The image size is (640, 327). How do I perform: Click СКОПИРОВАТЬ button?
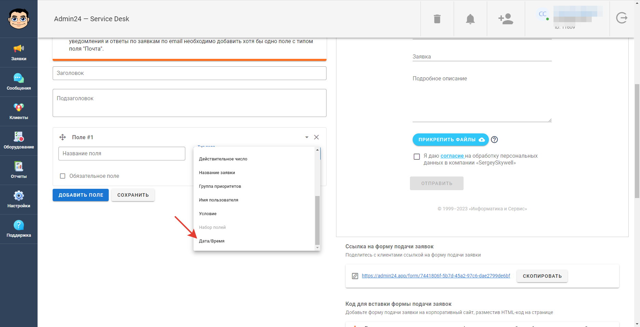click(x=542, y=276)
